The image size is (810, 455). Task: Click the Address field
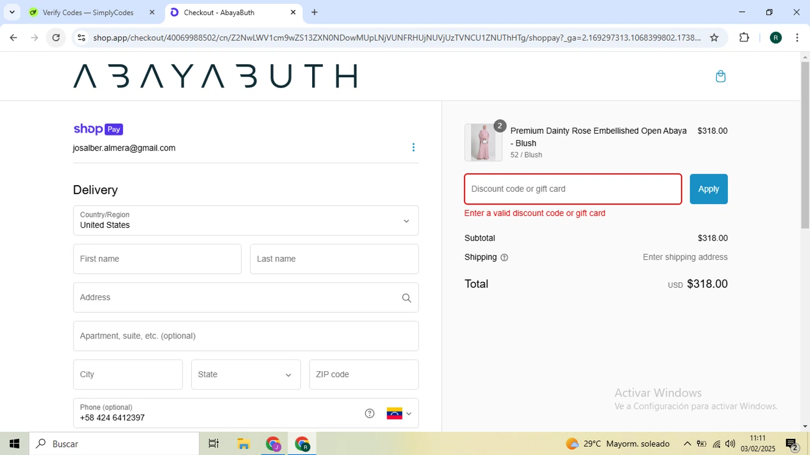coord(246,297)
